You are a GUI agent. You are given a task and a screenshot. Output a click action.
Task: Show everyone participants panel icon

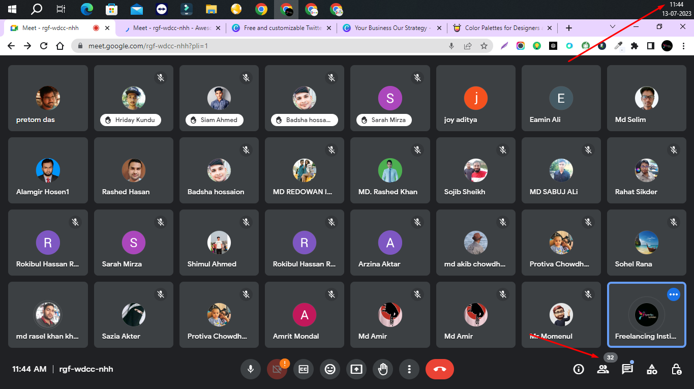coord(603,369)
